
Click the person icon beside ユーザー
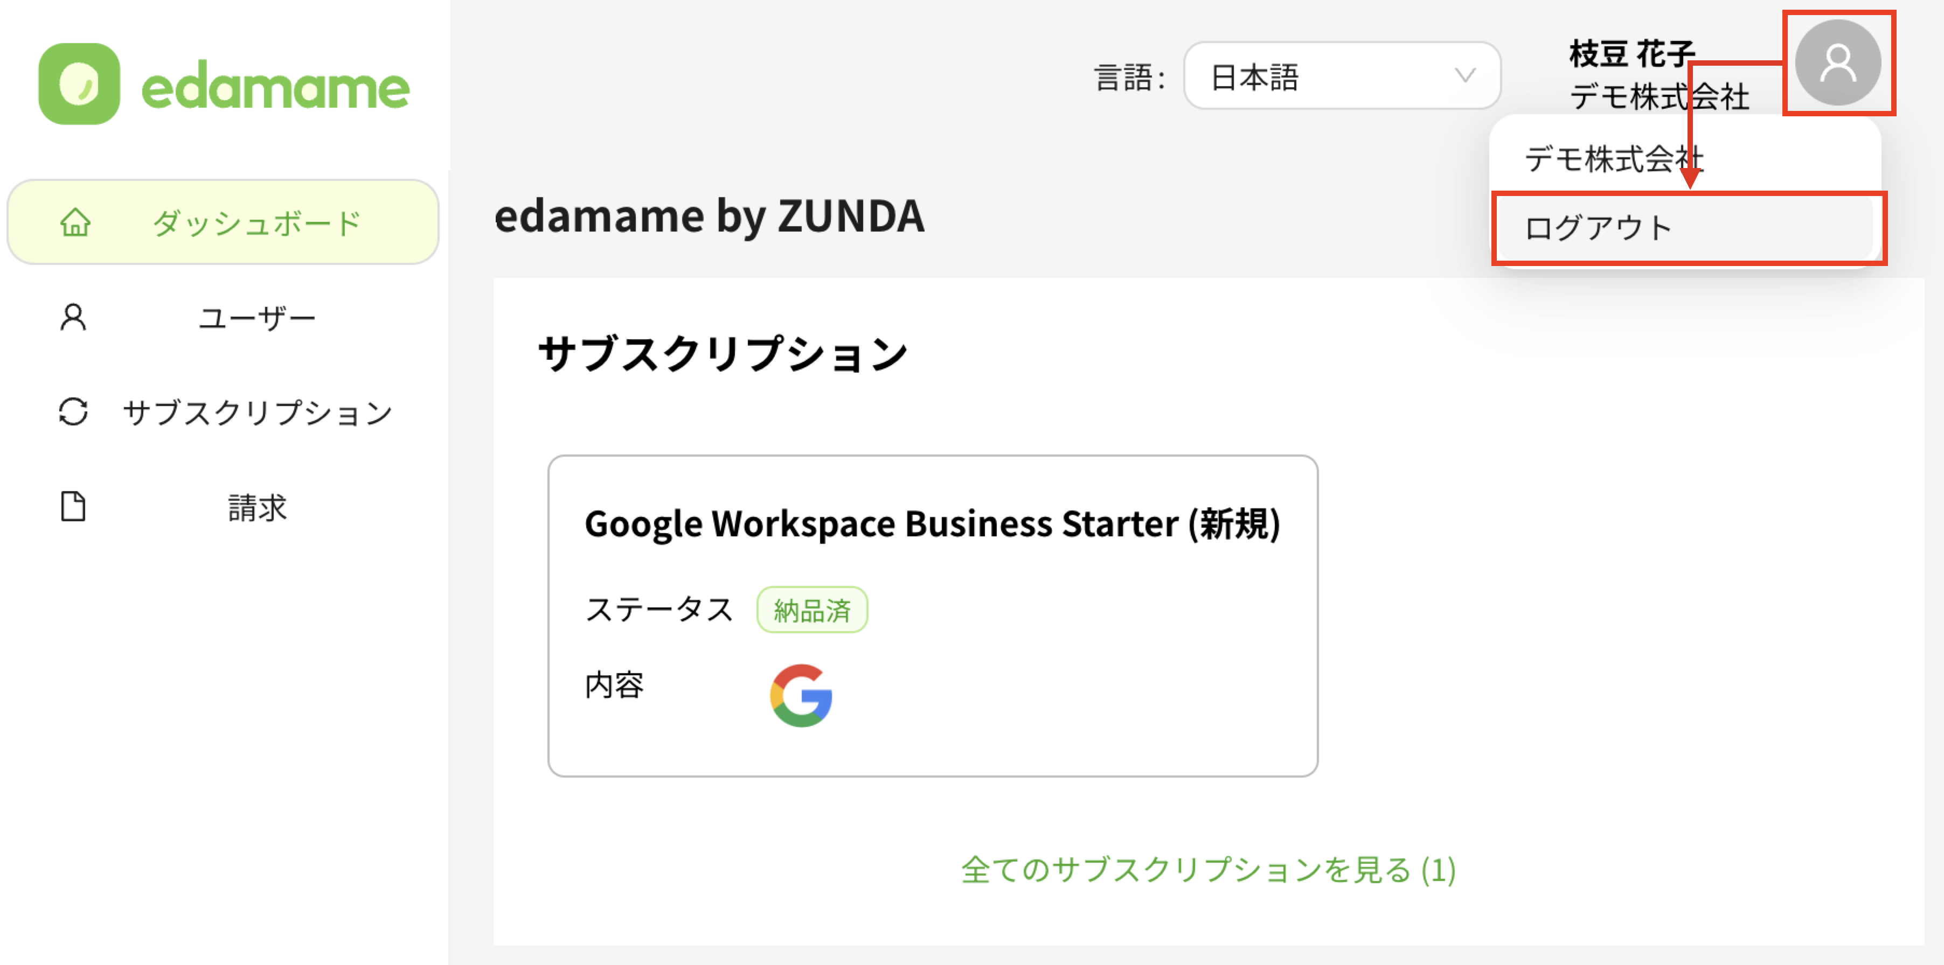pyautogui.click(x=73, y=318)
